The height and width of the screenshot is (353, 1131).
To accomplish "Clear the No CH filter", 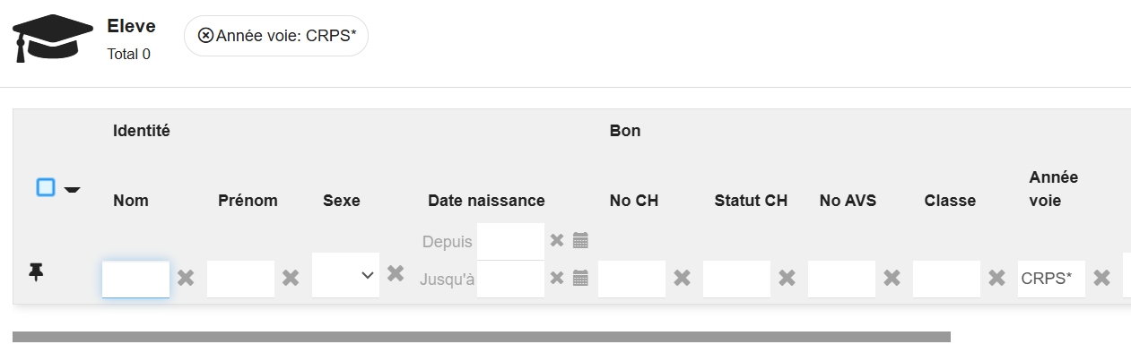I will click(x=682, y=278).
